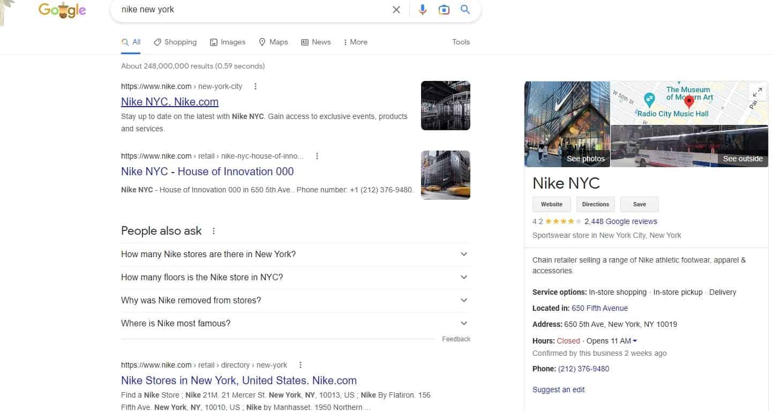Open options dots beside directory new-york result URL
This screenshot has height=411, width=773.
tap(301, 365)
